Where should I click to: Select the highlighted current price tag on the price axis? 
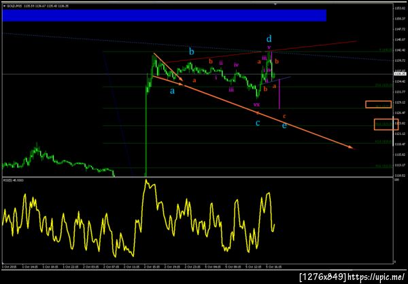400,74
